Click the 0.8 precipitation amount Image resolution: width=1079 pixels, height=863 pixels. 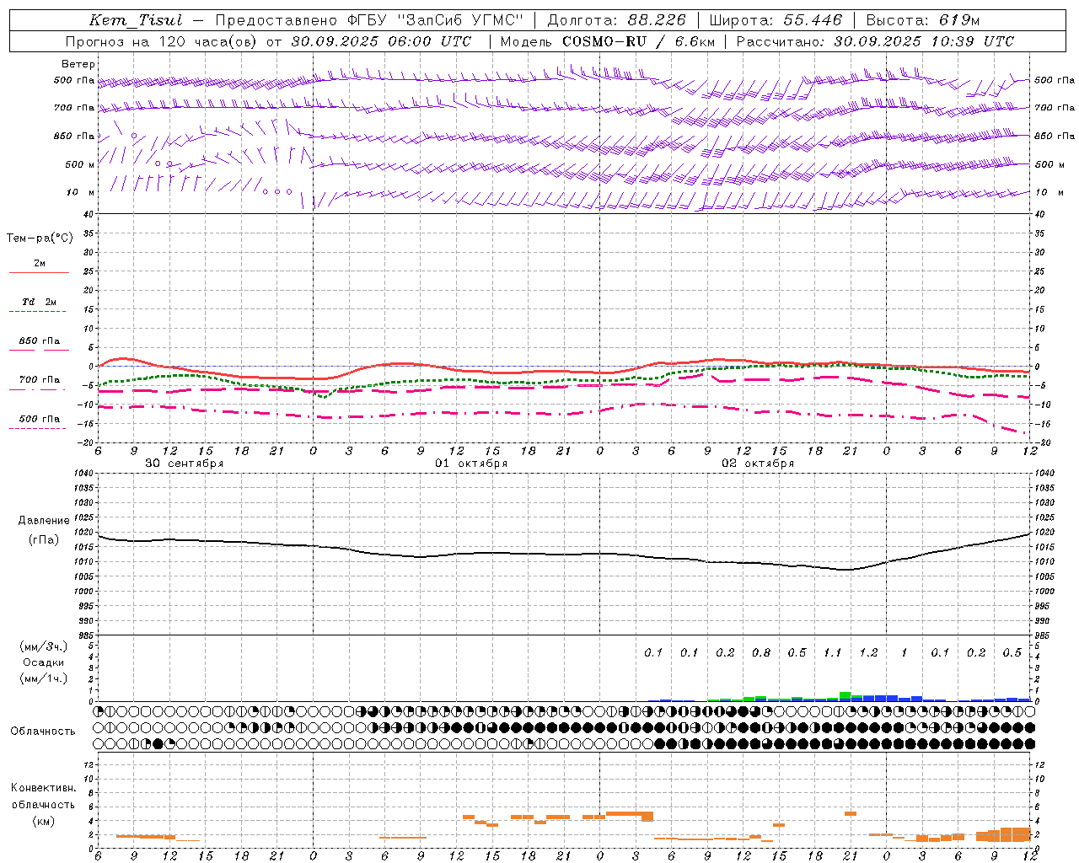[x=761, y=652]
